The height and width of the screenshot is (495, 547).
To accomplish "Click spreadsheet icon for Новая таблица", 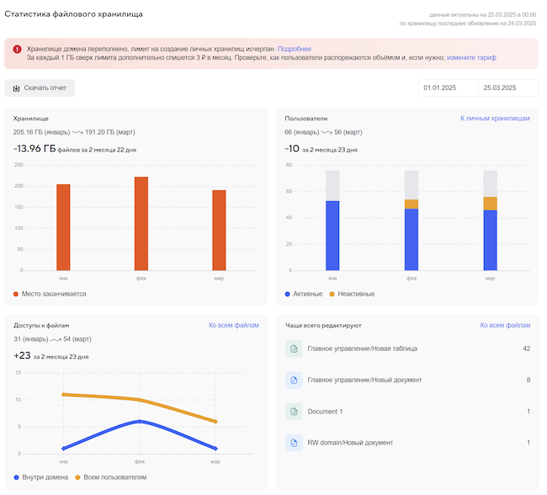I will tap(294, 349).
